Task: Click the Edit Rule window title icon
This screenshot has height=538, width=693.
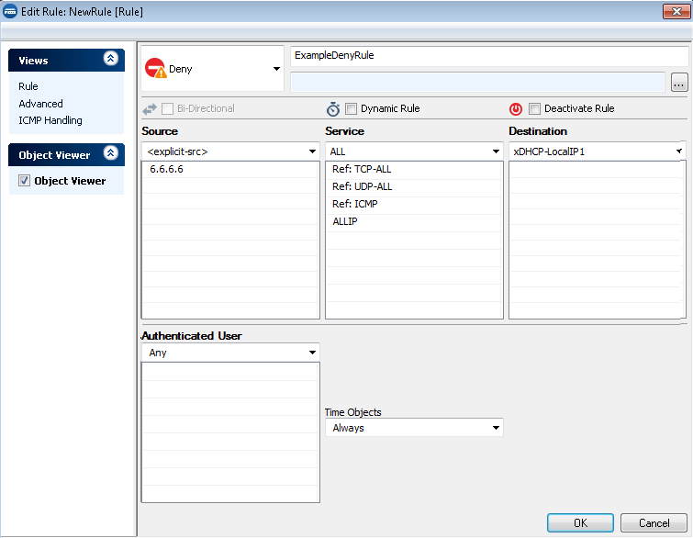Action: coord(10,12)
